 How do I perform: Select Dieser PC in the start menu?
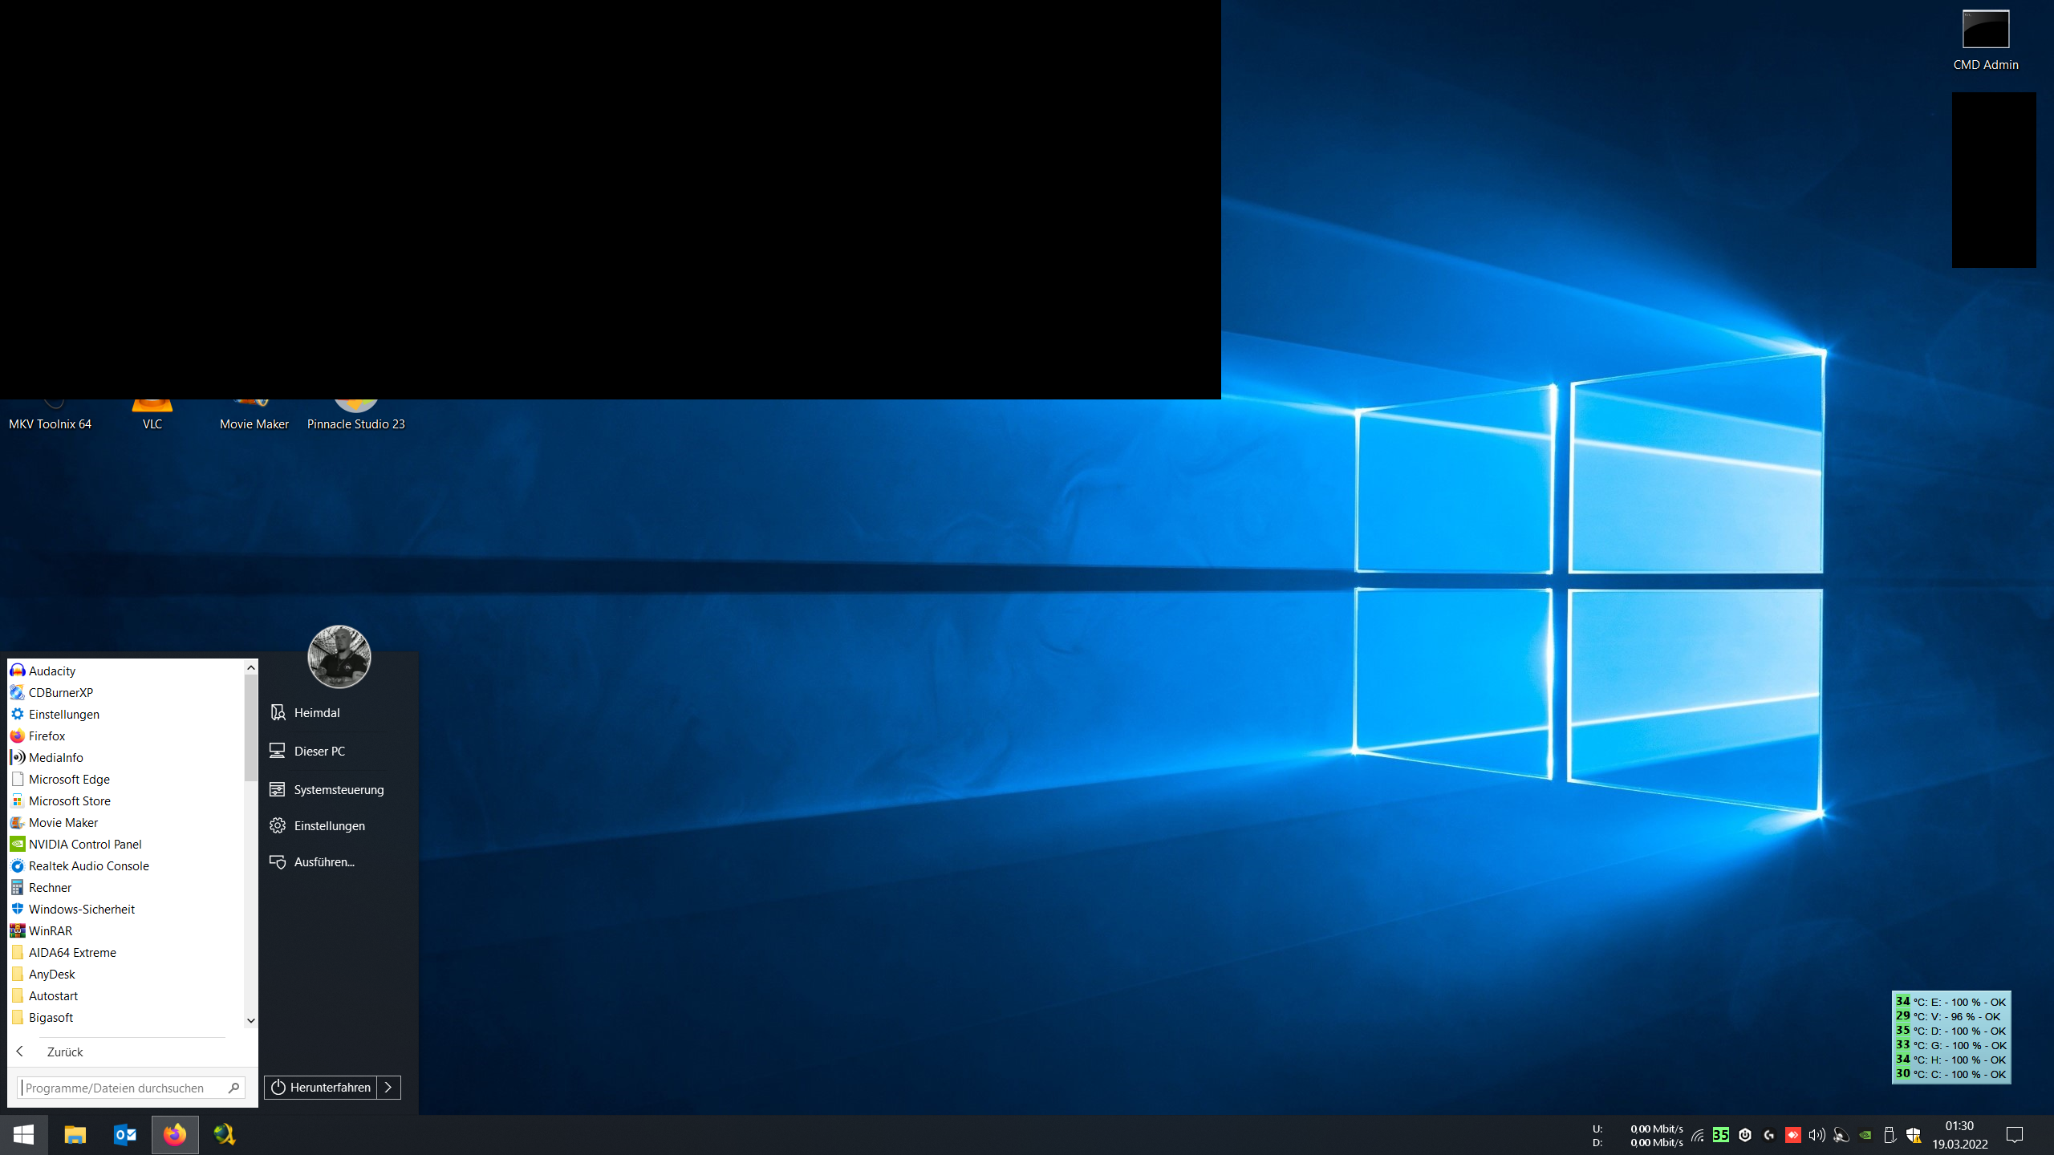coord(319,751)
